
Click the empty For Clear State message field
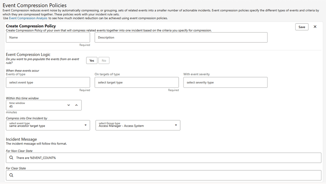164,175
